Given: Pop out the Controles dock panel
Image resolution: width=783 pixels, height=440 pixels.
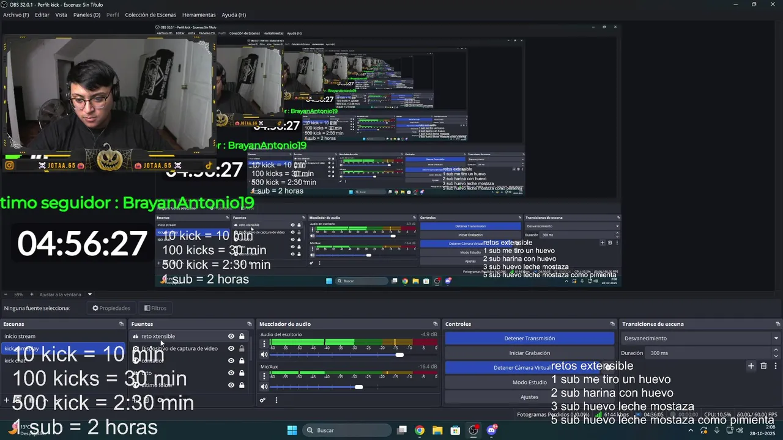Looking at the screenshot, I should click(612, 324).
